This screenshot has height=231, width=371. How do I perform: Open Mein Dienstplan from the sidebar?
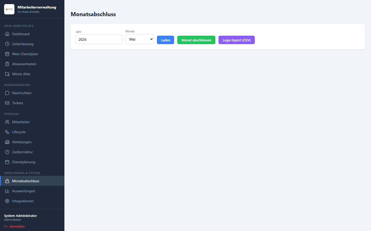pos(32,54)
